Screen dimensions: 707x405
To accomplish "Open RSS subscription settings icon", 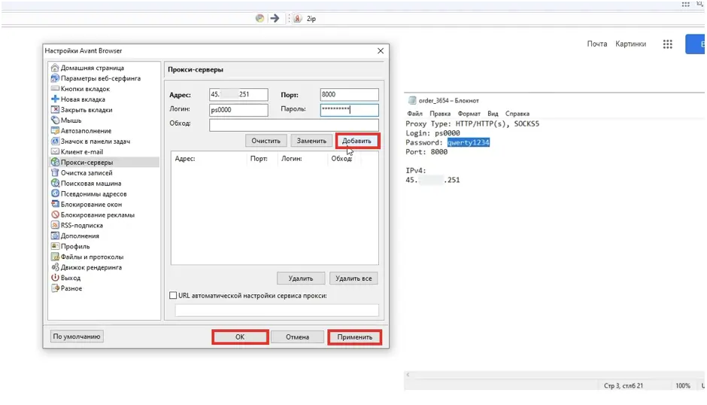I will point(55,225).
